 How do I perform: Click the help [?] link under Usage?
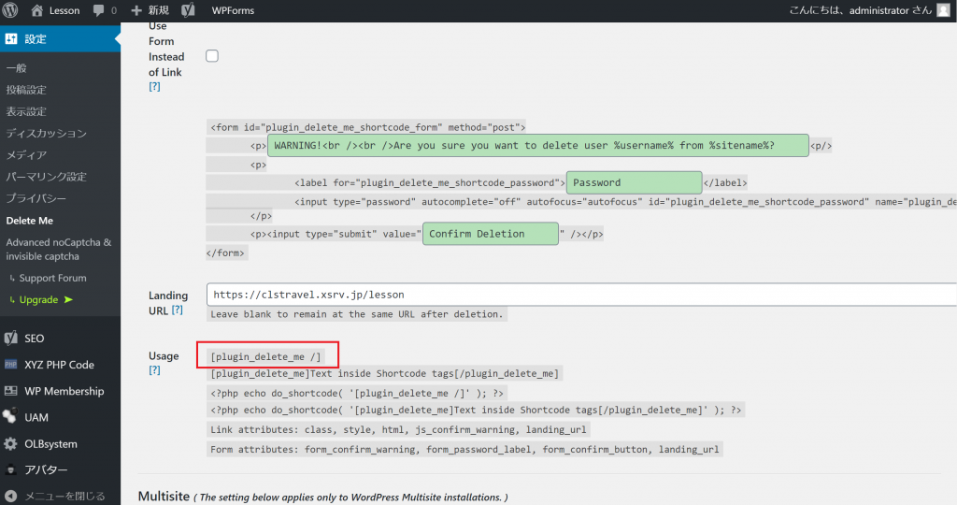pyautogui.click(x=154, y=370)
